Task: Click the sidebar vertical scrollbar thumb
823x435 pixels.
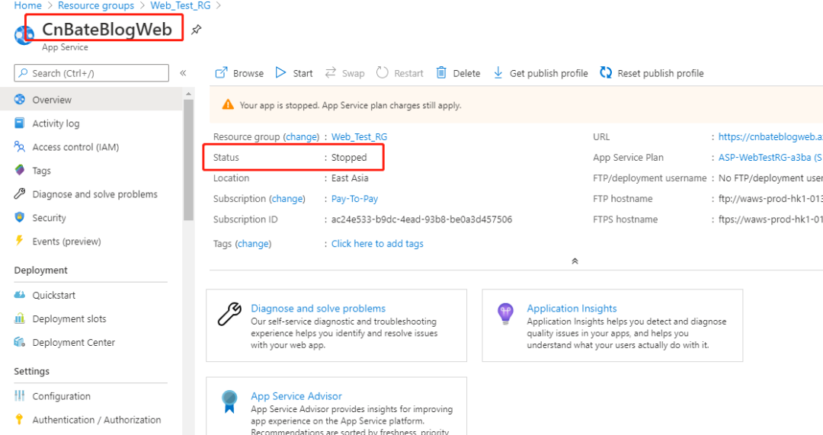Action: 188,159
